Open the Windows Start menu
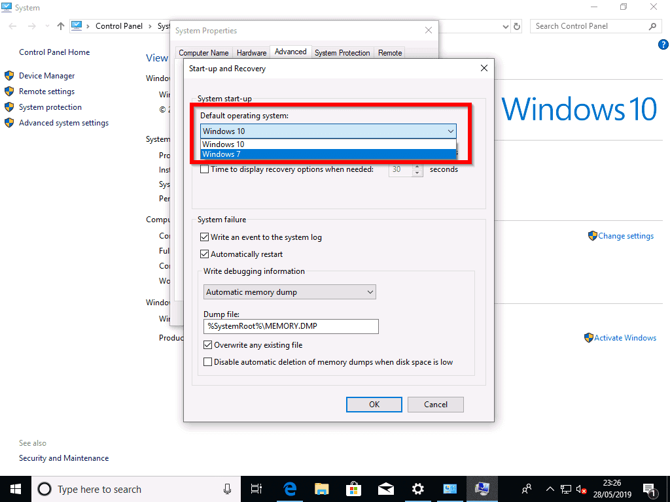 [16, 489]
